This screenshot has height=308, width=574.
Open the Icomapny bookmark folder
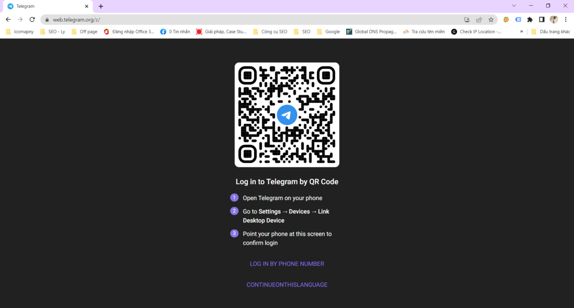pyautogui.click(x=20, y=31)
